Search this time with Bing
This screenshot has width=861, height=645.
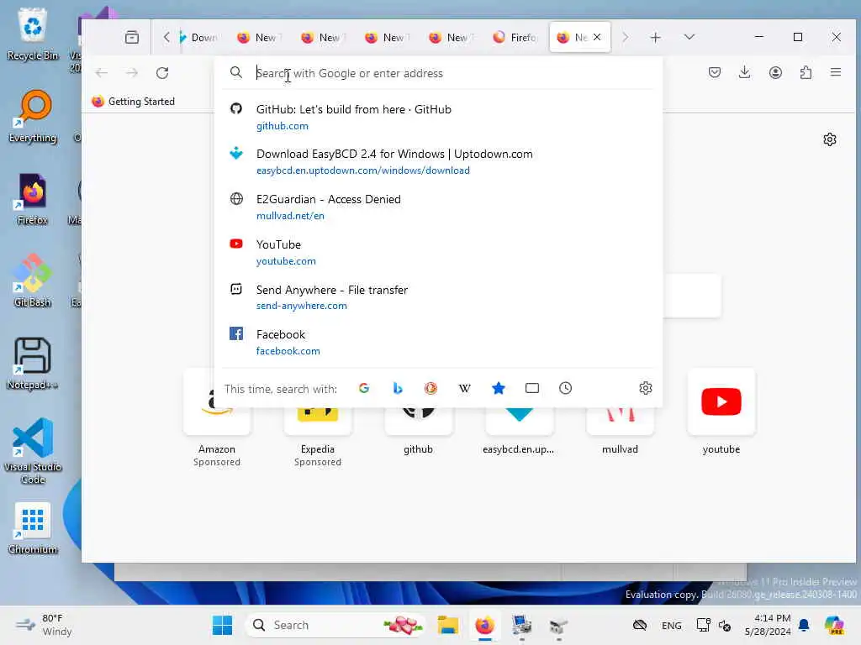tap(398, 388)
